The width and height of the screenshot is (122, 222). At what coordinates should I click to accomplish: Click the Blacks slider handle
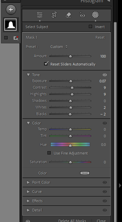(70, 114)
